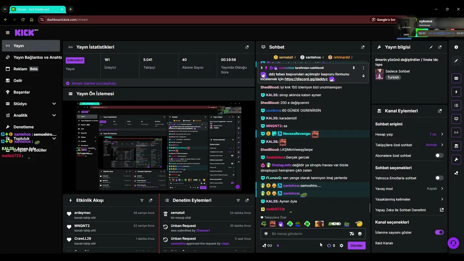
Task: Toggle the lightning bolt widget in the right rail
Action: 456,92
